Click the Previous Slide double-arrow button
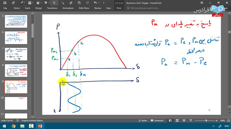 [x=229, y=110]
